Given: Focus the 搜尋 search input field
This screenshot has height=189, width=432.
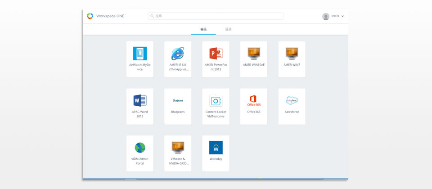Looking at the screenshot, I should (216, 16).
